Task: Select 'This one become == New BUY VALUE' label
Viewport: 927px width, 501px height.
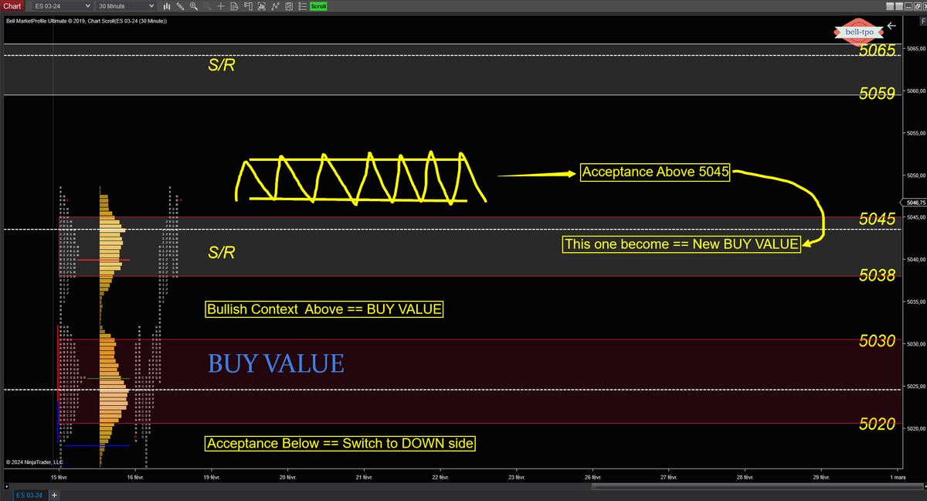Action: 682,244
